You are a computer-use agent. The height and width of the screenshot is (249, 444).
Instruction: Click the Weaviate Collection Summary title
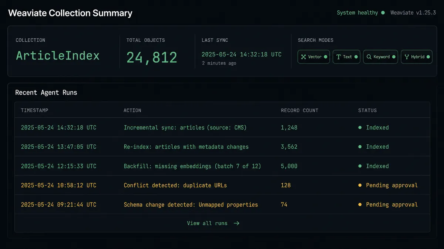(x=70, y=13)
